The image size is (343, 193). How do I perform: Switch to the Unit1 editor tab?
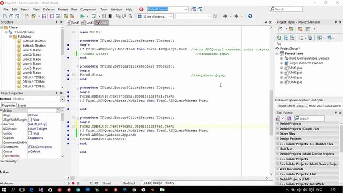(x=74, y=23)
